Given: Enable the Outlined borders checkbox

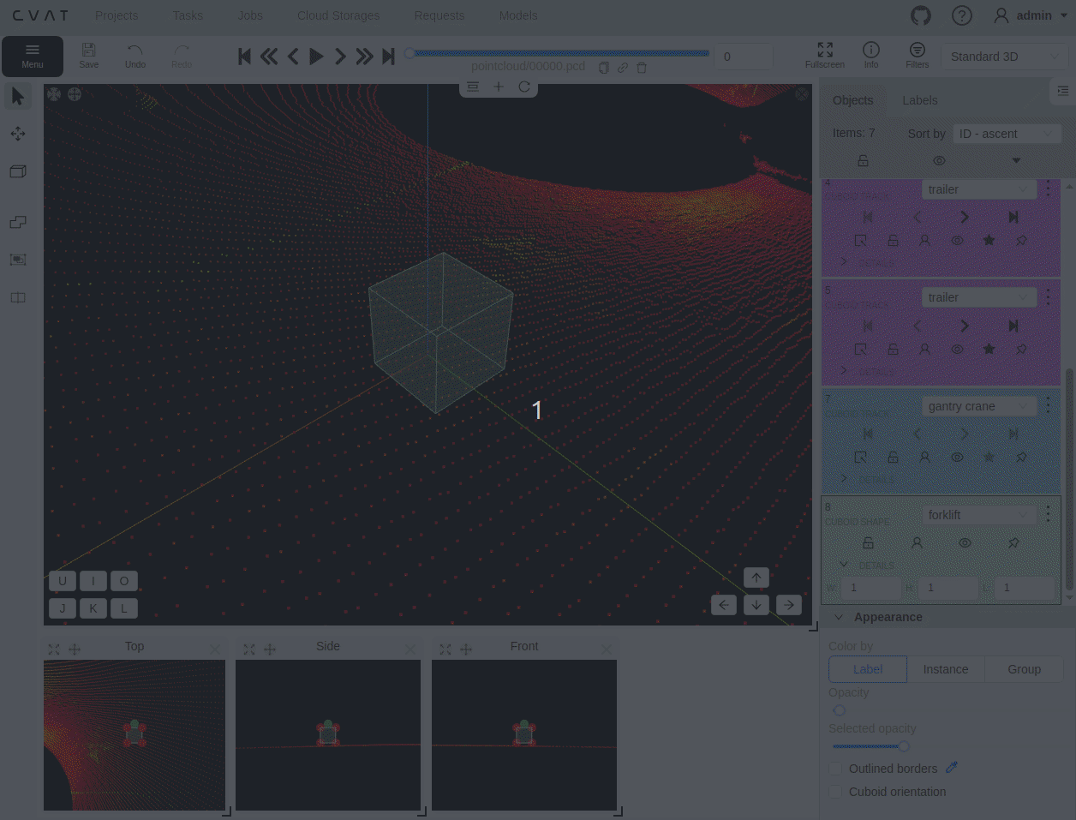Looking at the screenshot, I should 834,769.
